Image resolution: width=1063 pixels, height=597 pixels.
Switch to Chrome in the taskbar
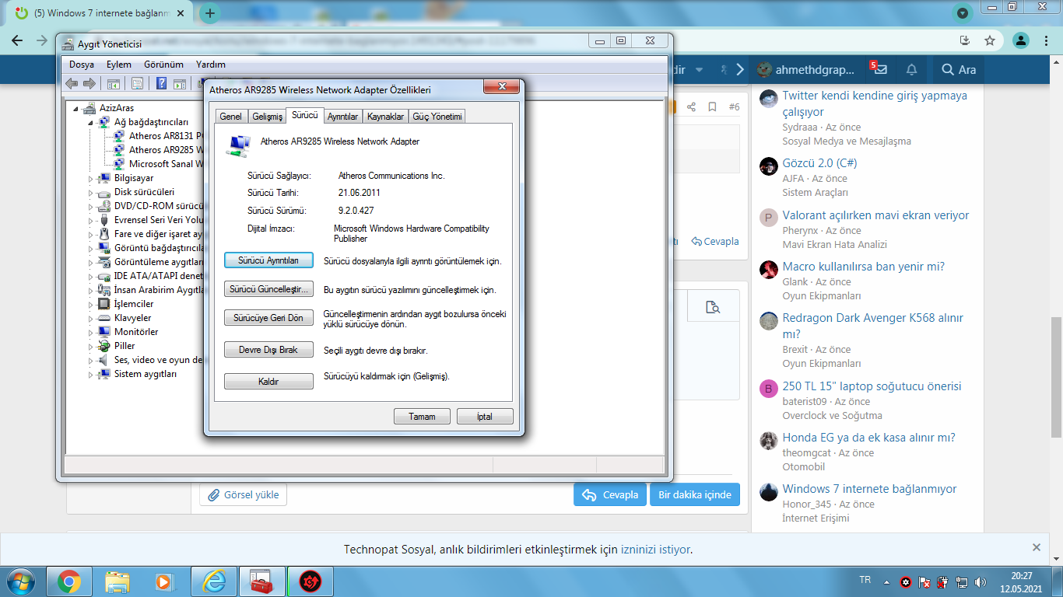coord(68,581)
